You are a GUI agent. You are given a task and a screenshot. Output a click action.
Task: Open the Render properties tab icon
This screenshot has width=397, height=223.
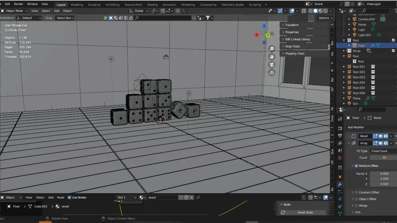tap(340, 128)
